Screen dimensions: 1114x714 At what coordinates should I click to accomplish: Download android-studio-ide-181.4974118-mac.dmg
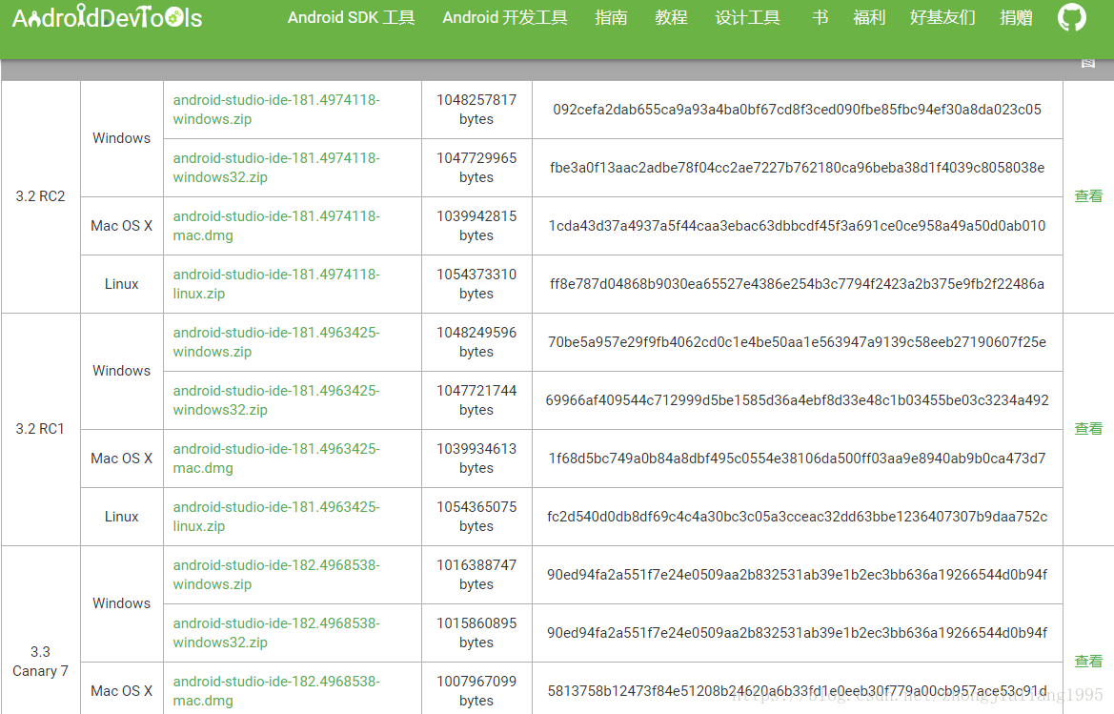pos(276,226)
